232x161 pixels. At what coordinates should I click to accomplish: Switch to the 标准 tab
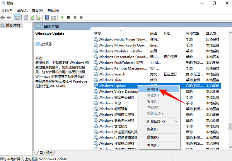(x=50, y=153)
